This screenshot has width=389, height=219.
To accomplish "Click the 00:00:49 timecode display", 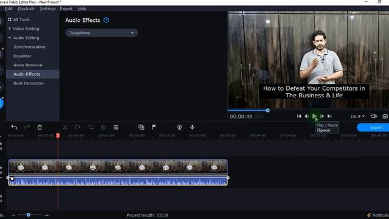I will [x=241, y=116].
